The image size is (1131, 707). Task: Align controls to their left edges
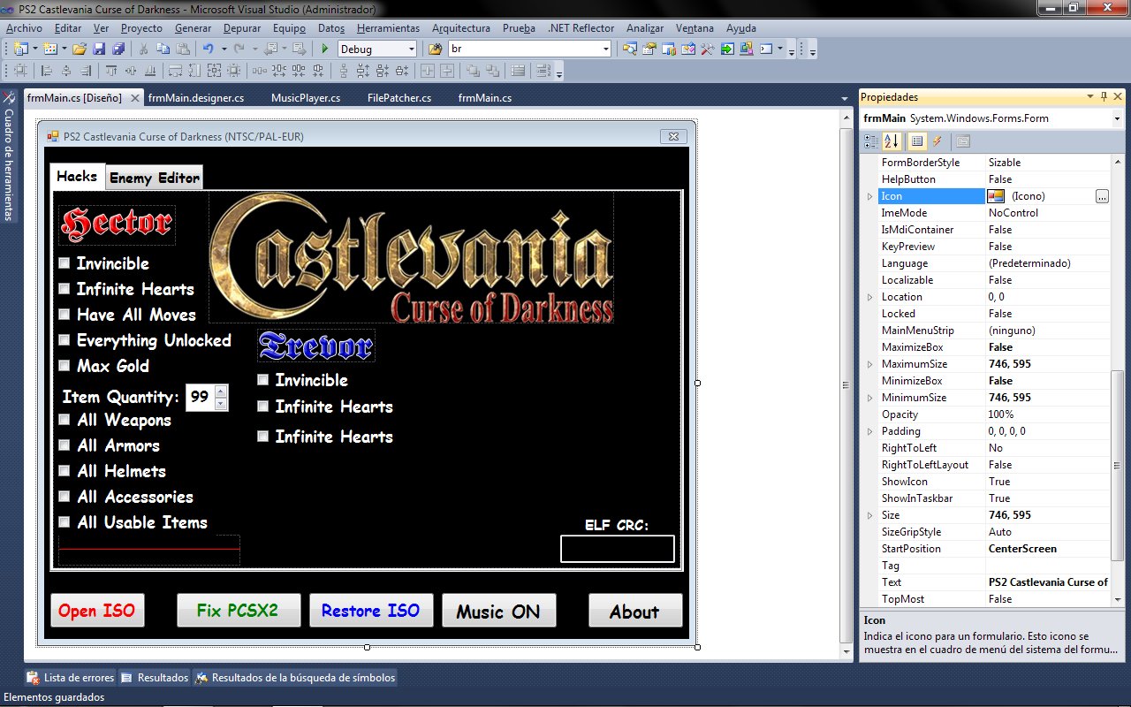46,71
